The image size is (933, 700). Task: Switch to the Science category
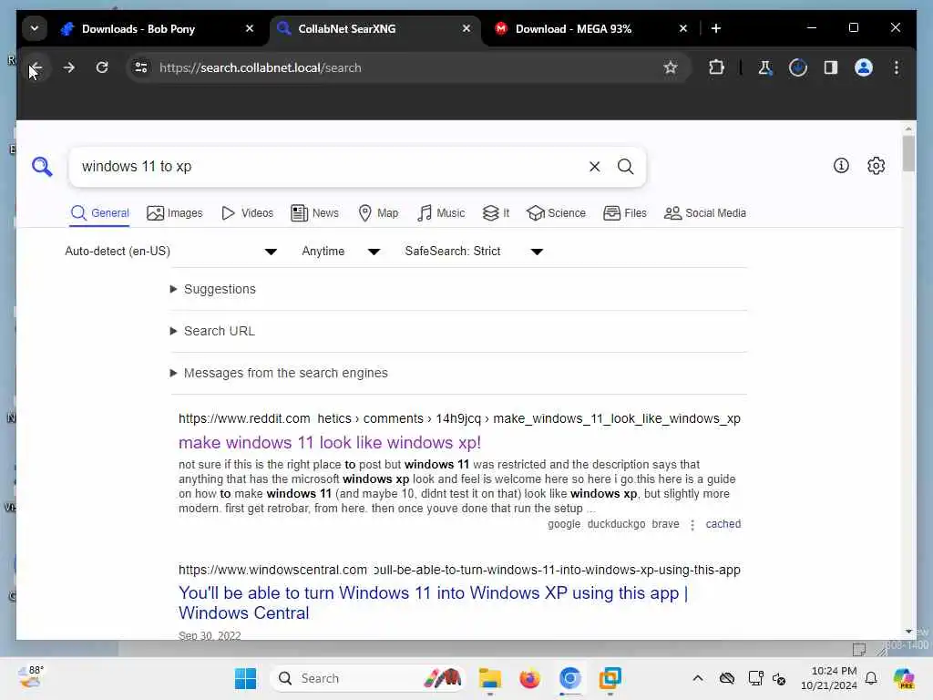pyautogui.click(x=556, y=213)
